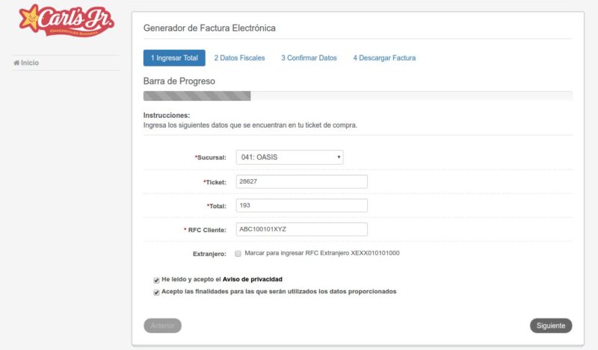
Task: Expand the Sucursal dropdown showing 041: OASIS
Action: click(289, 157)
